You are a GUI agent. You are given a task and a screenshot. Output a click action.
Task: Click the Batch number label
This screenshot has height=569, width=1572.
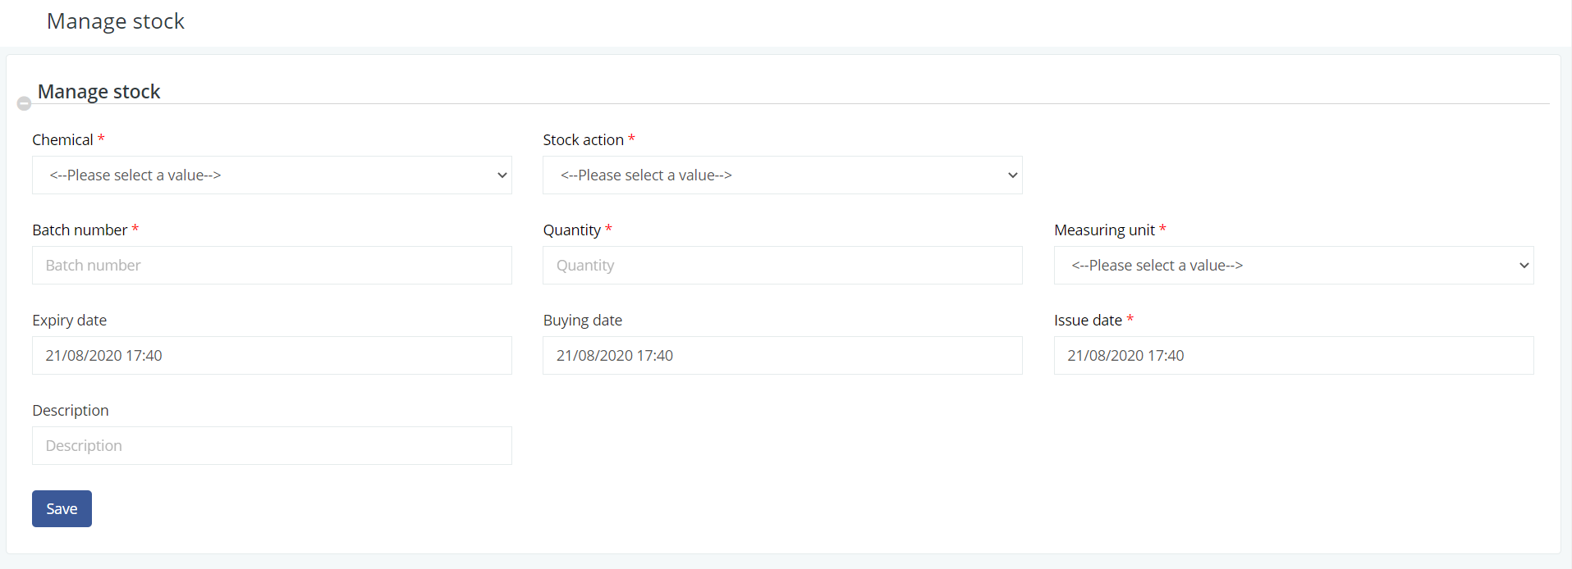tap(80, 230)
